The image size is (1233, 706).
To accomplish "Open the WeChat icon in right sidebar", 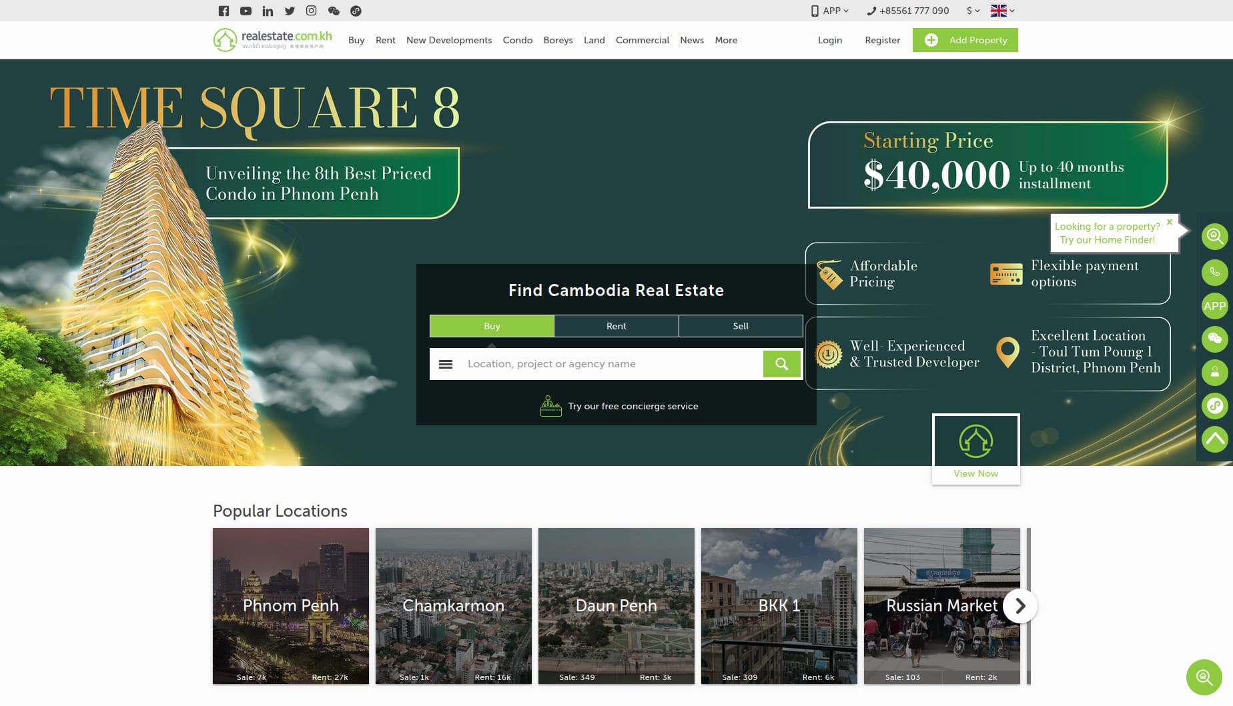I will (x=1215, y=339).
